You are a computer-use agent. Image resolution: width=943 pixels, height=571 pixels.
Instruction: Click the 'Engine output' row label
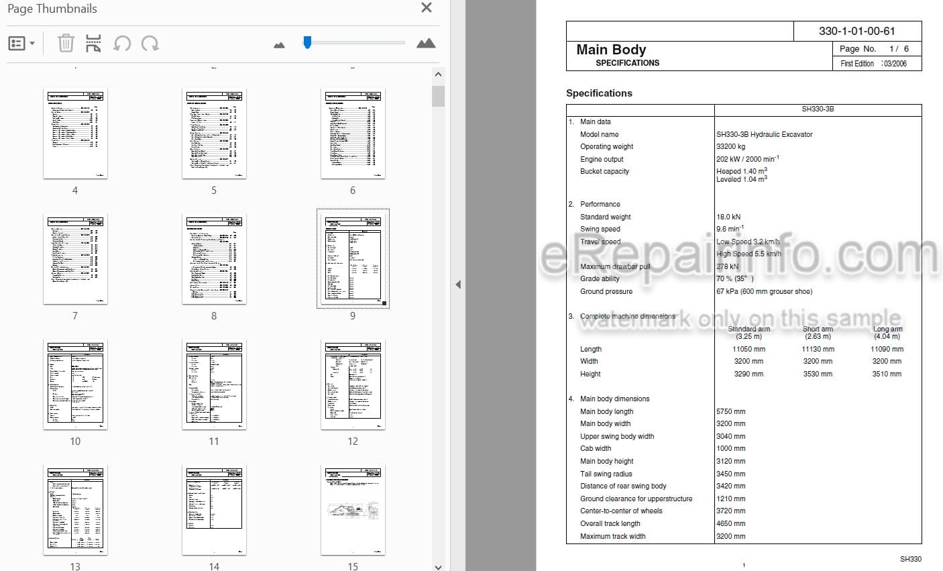point(602,159)
